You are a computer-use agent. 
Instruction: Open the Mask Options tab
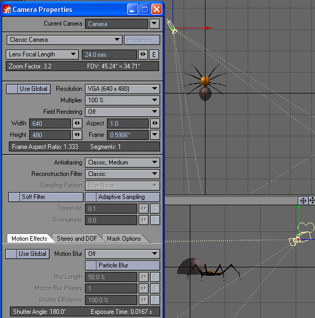click(124, 239)
